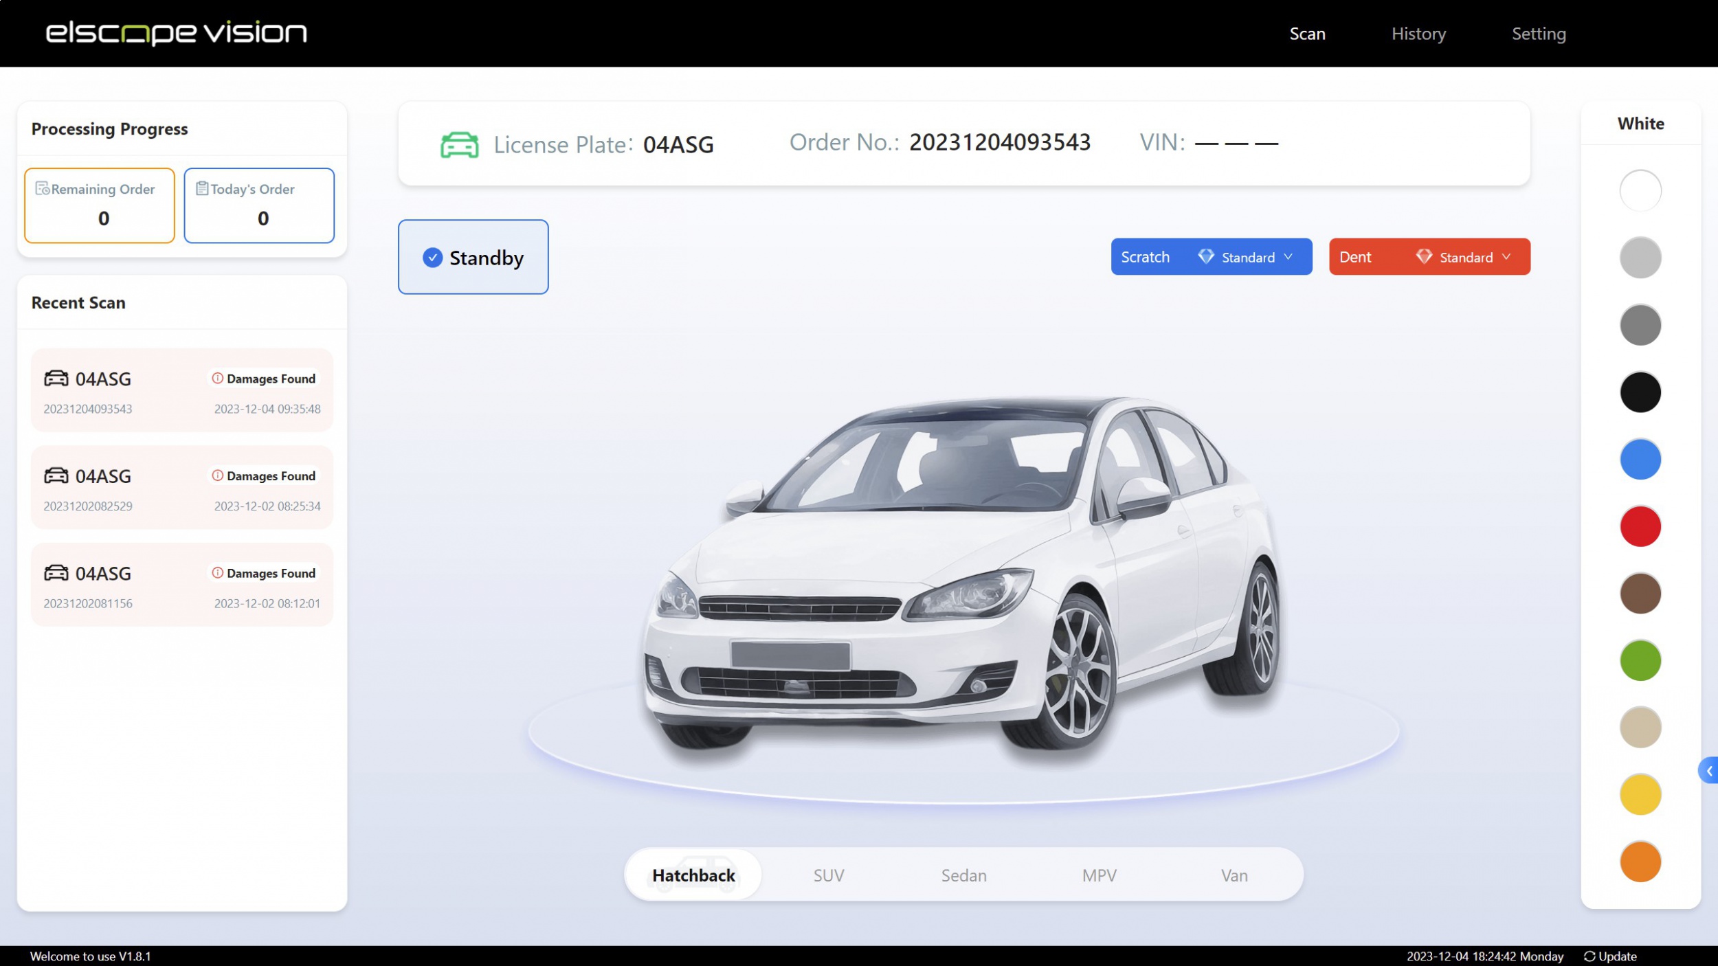Open the Setting page
This screenshot has height=966, width=1718.
tap(1539, 33)
